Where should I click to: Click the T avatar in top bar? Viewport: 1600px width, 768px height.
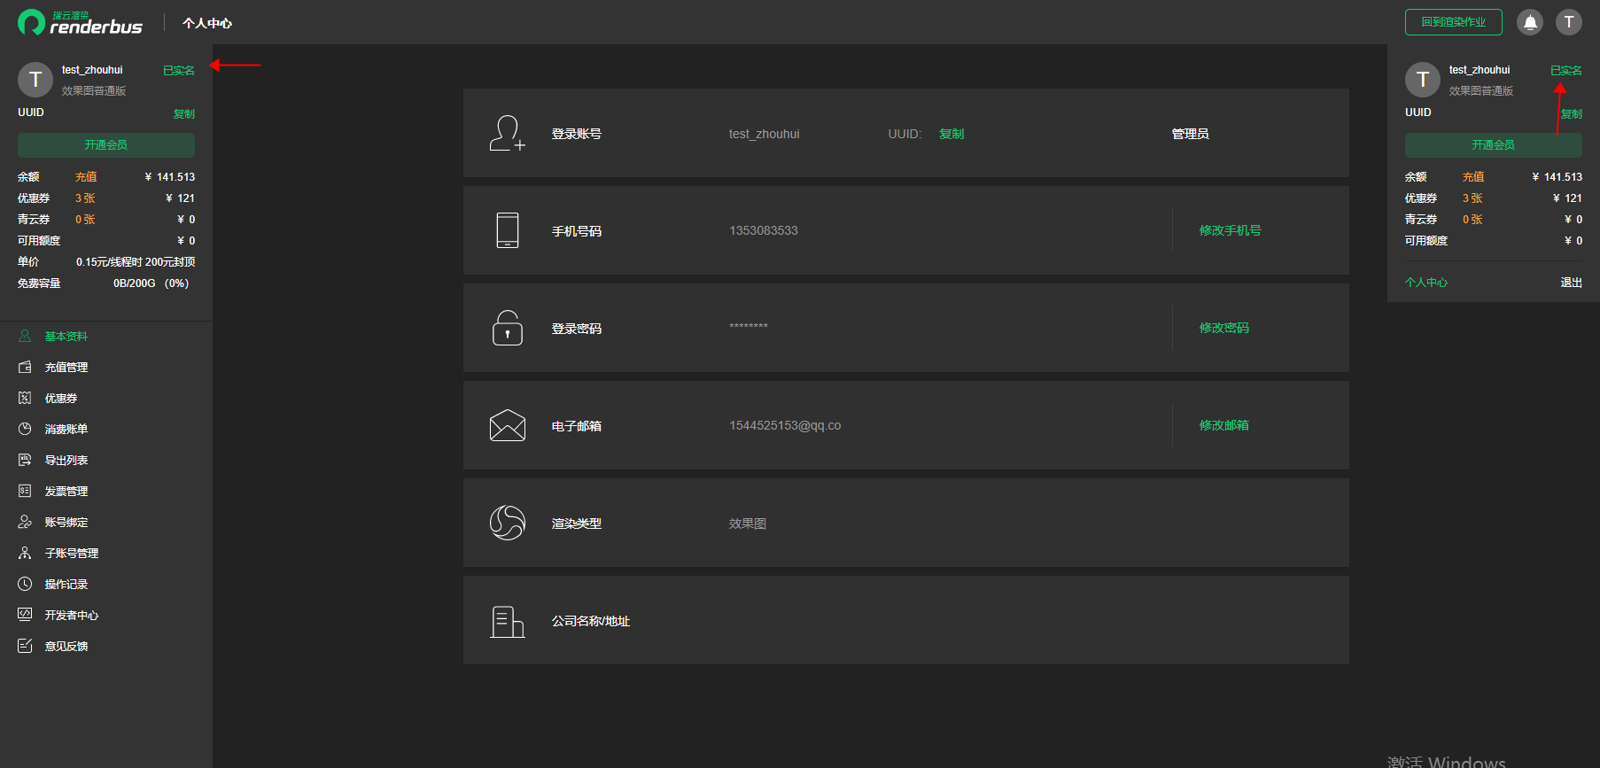pyautogui.click(x=1569, y=22)
